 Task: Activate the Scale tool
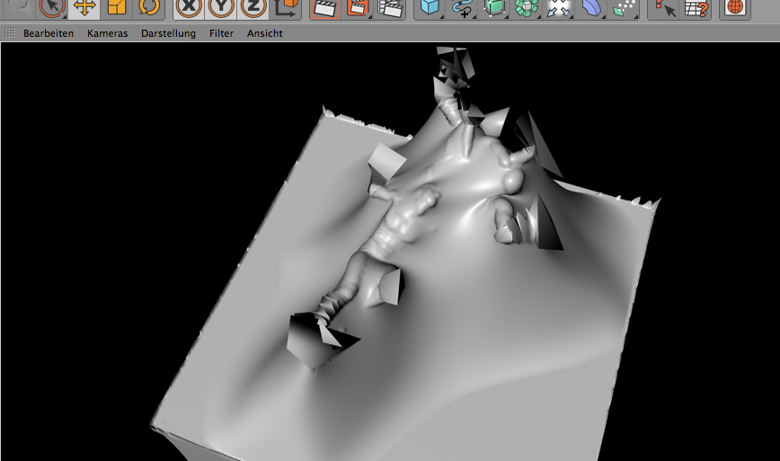[x=117, y=7]
